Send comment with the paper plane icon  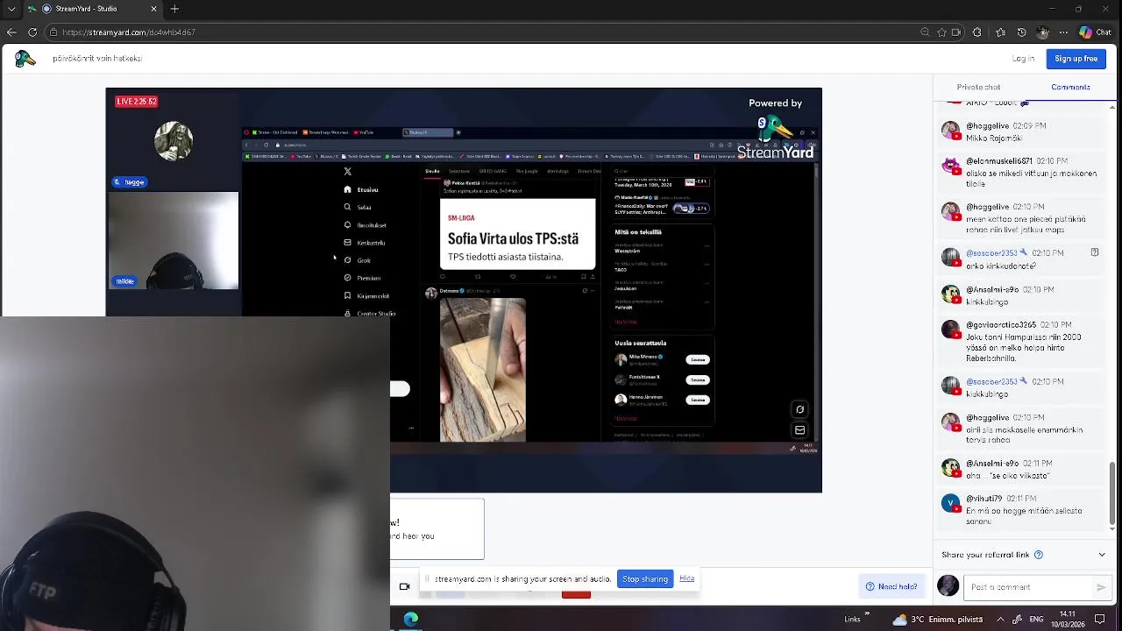[1101, 587]
